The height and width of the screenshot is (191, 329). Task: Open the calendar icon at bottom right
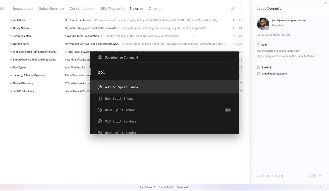[315, 176]
